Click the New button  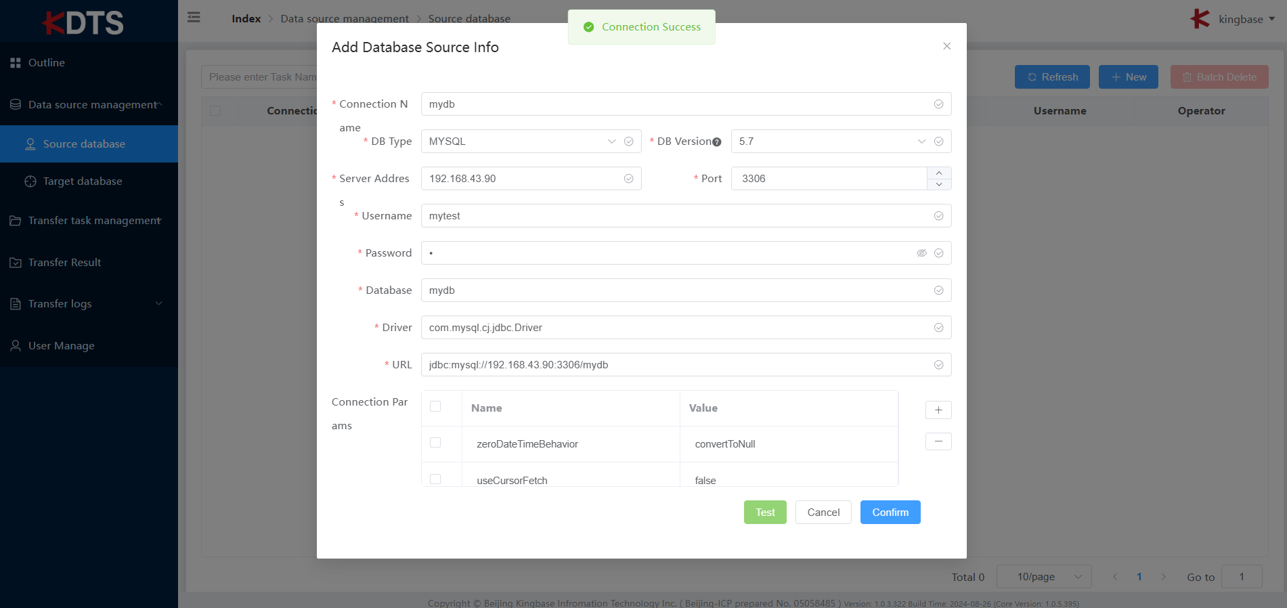click(x=1129, y=77)
